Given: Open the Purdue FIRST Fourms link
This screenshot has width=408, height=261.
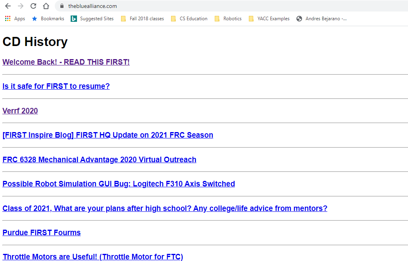Looking at the screenshot, I should click(x=42, y=232).
